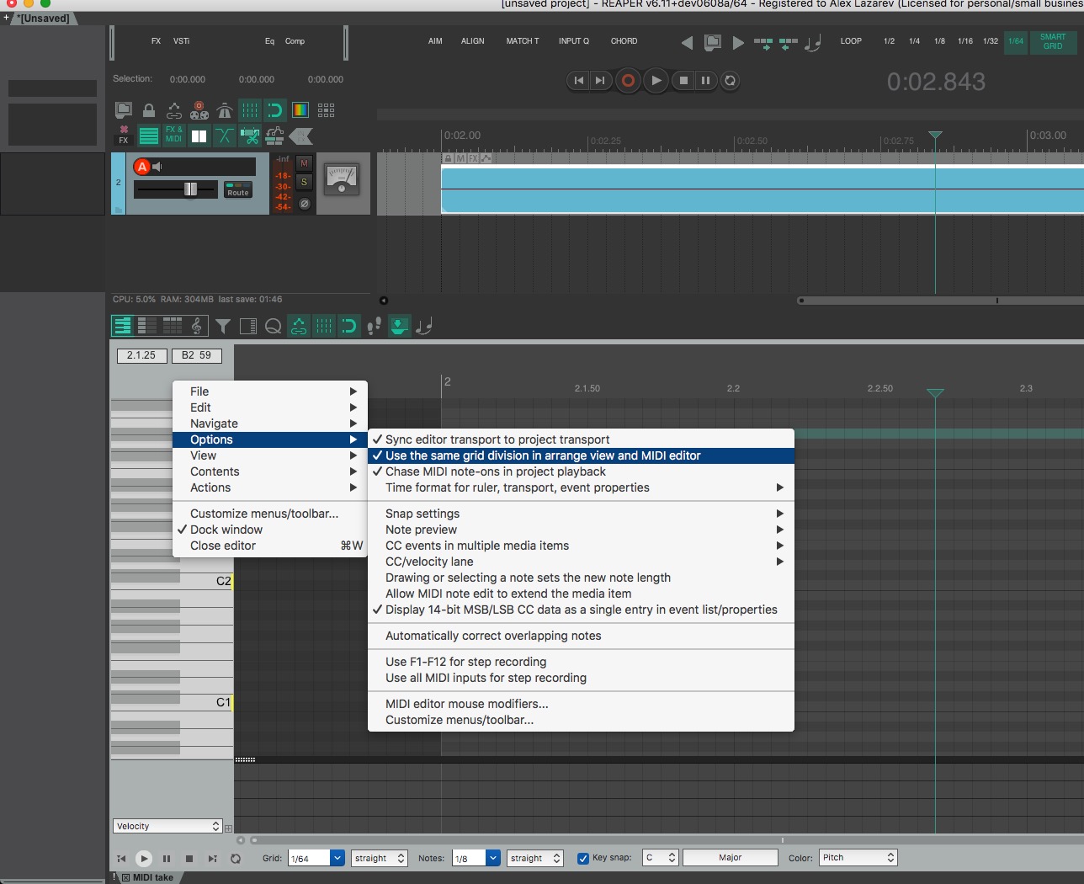This screenshot has height=884, width=1084.
Task: Toggle the metronome icon in the main toolbar
Action: [225, 110]
